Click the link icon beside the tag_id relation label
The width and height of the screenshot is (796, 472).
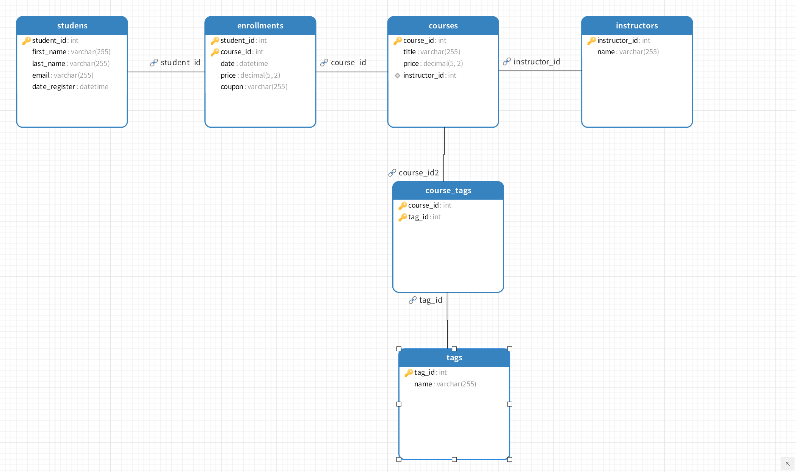click(x=412, y=300)
